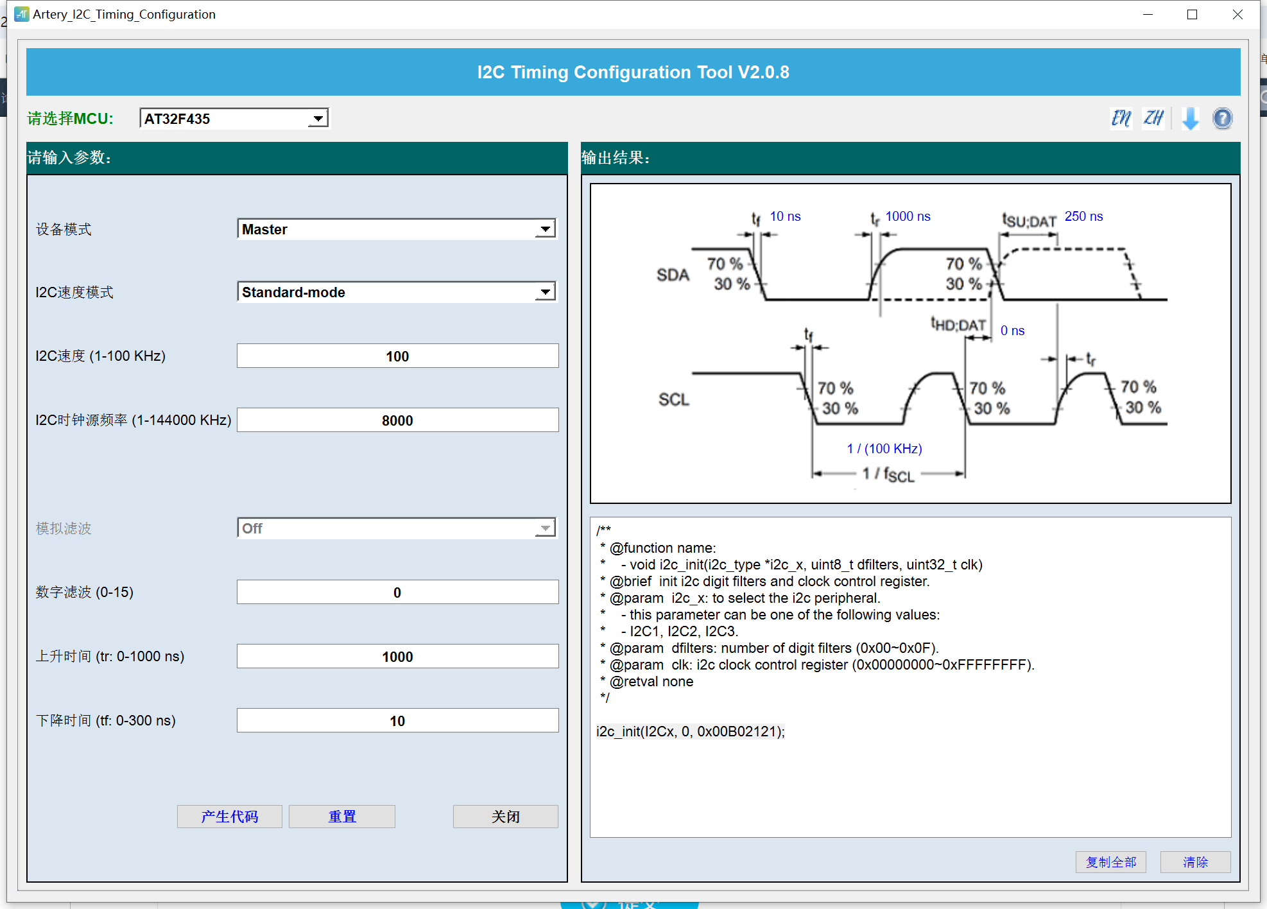Click the '250 ns' tSU;DAT value in diagram
The height and width of the screenshot is (909, 1267).
coord(1083,216)
